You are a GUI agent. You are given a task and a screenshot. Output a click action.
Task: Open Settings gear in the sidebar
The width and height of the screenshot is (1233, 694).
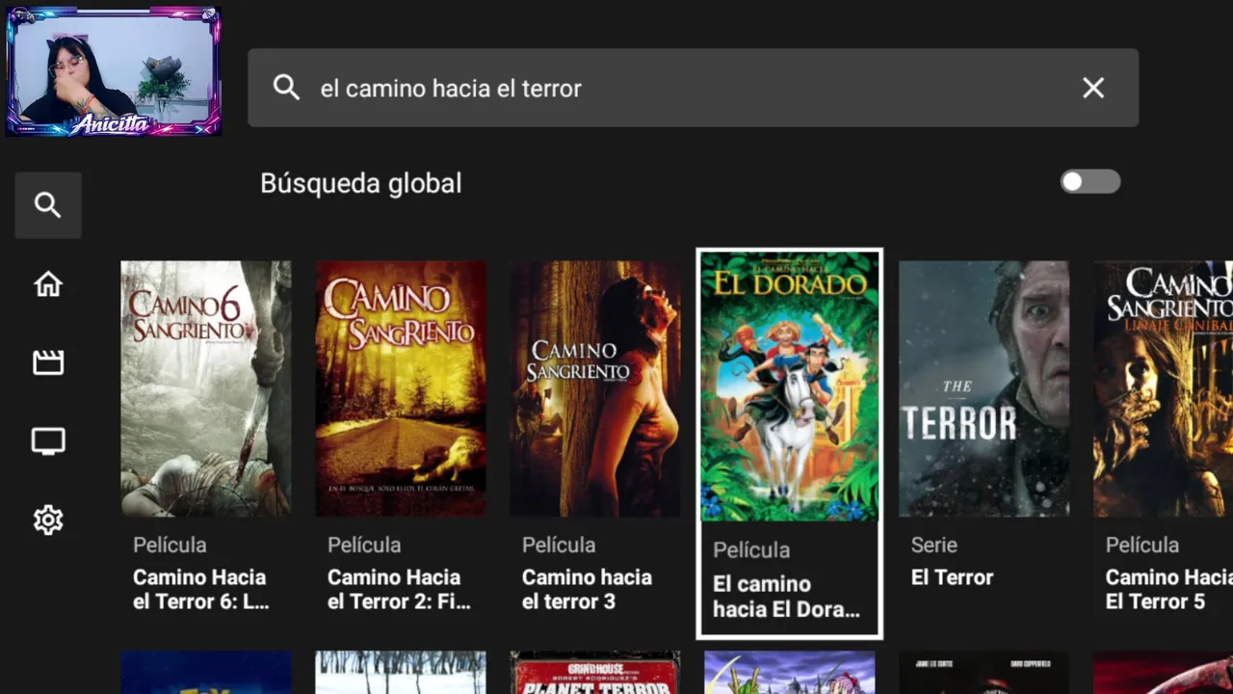click(x=48, y=520)
